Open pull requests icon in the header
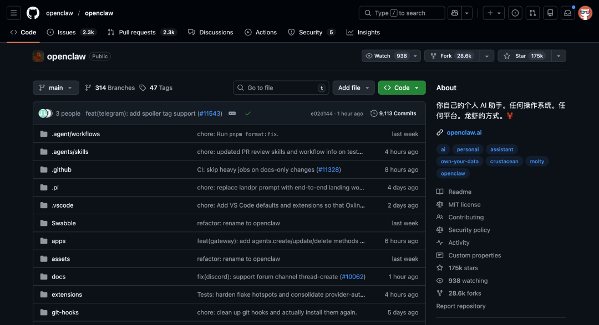 pos(532,12)
